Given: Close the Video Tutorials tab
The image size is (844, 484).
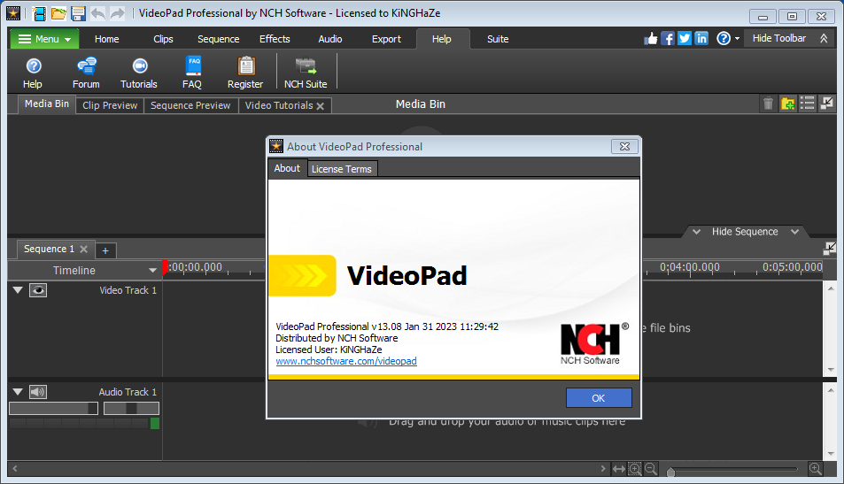Looking at the screenshot, I should click(321, 106).
